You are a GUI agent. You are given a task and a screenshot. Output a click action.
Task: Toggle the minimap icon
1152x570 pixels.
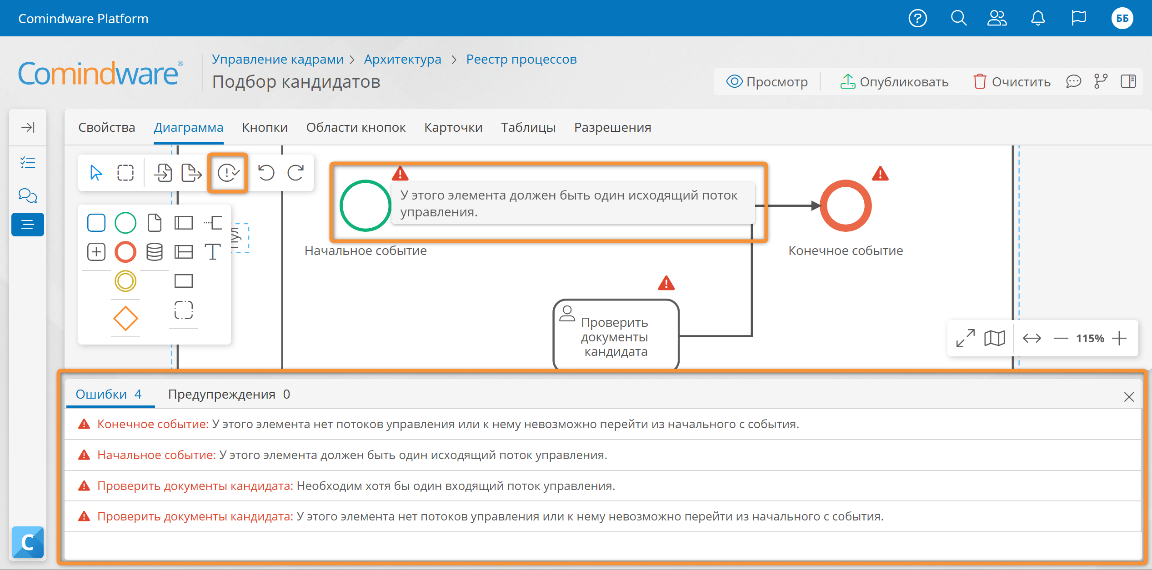pos(995,339)
